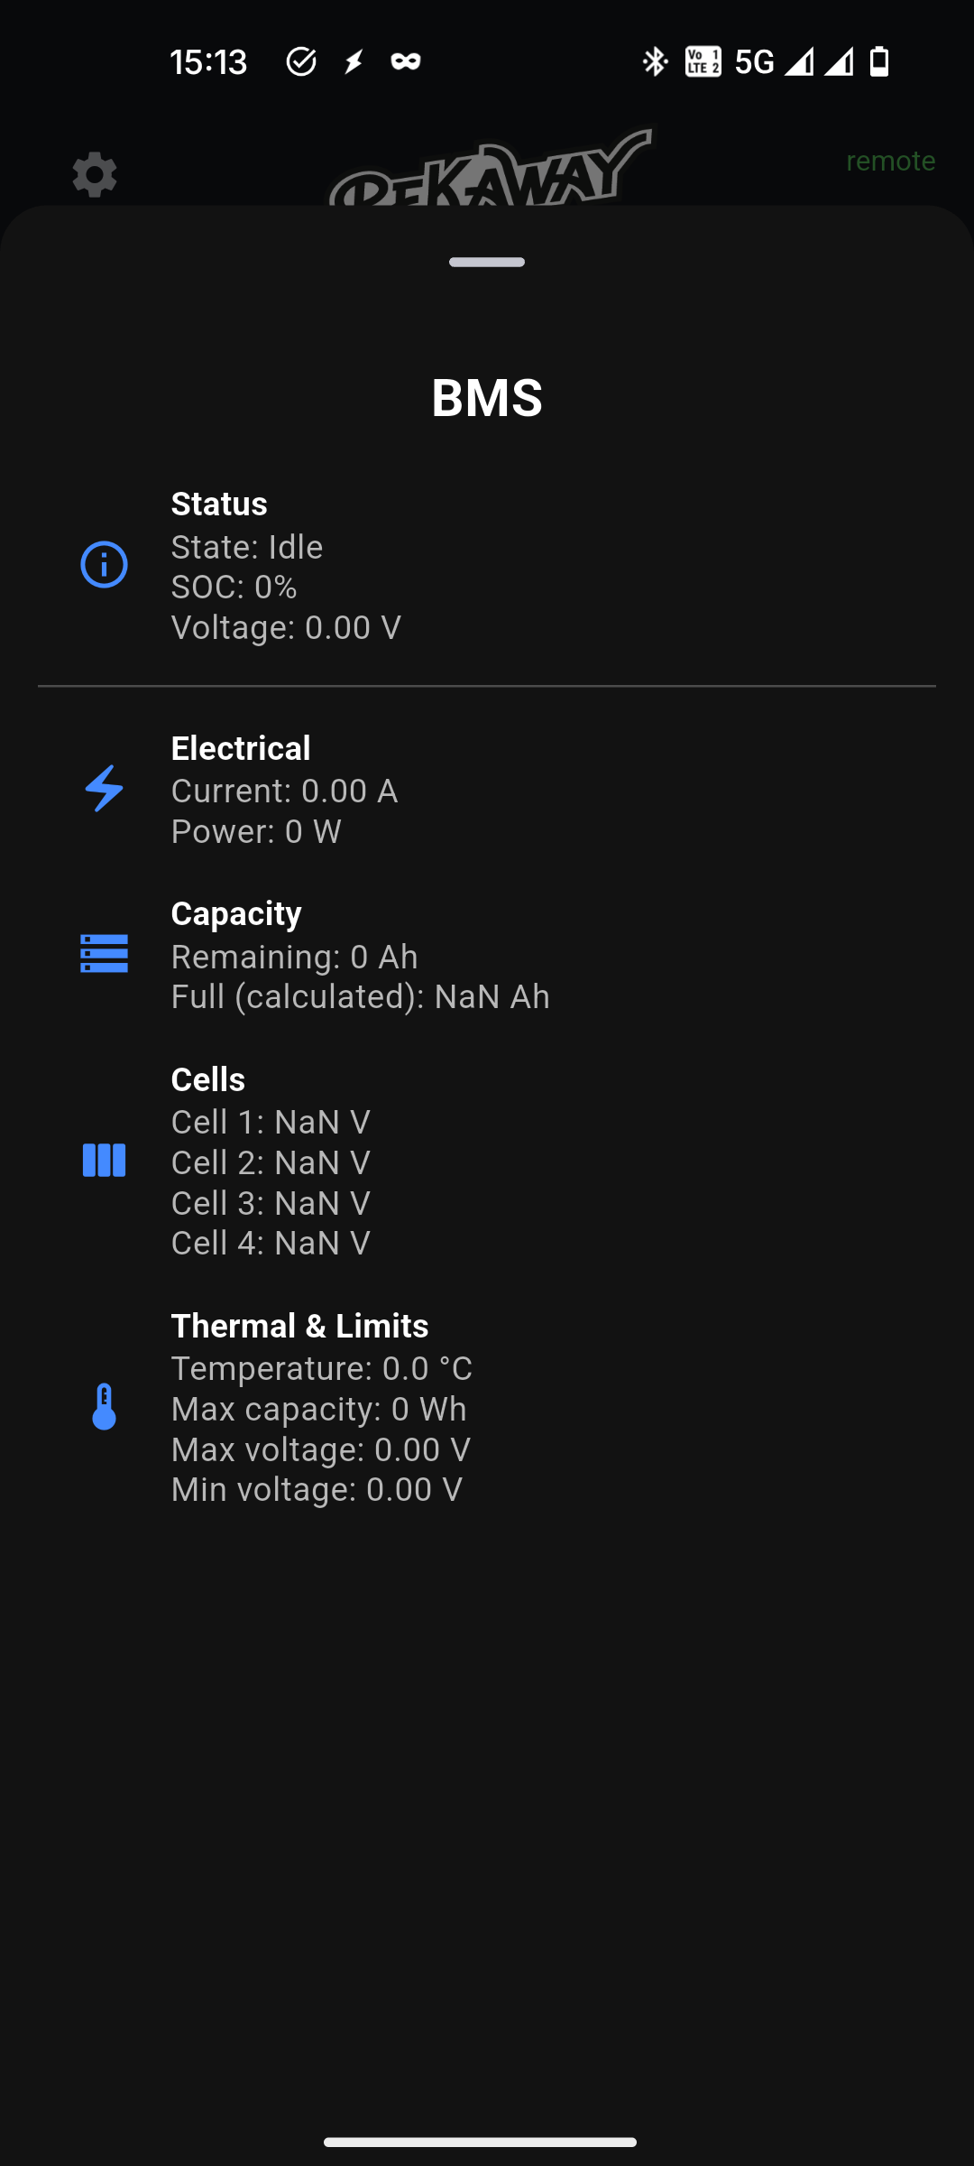Tap the Electrical lightning bolt icon
This screenshot has width=974, height=2166.
click(x=105, y=789)
